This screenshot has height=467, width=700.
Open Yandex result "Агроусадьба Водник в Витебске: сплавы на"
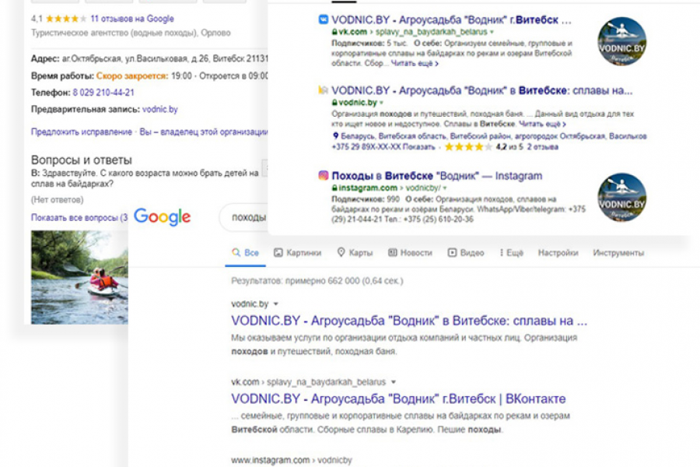point(481,91)
